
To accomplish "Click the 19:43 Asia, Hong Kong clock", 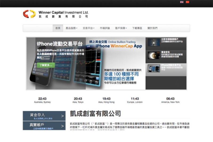I will click(x=106, y=100).
